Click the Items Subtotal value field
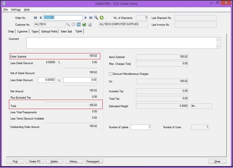This screenshot has width=233, height=168. pos(162,57)
